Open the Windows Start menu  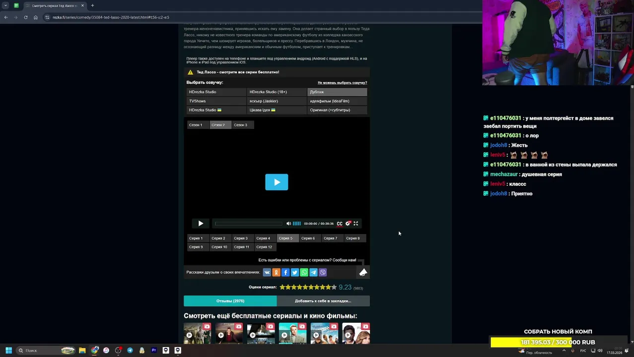click(8, 351)
